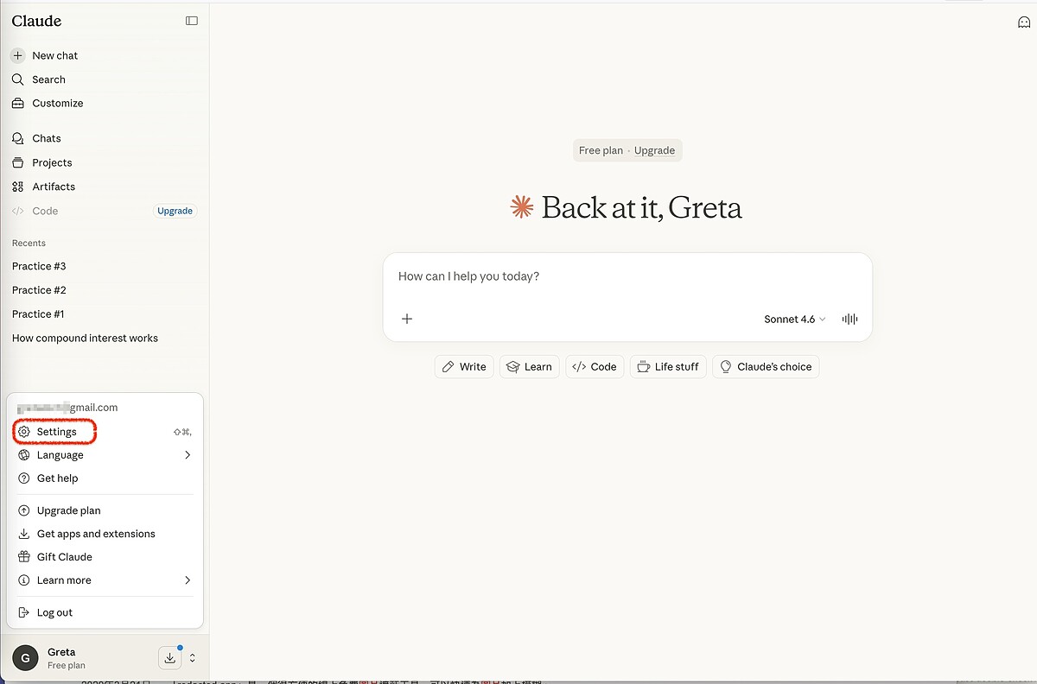Click the Write suggestion button
The width and height of the screenshot is (1037, 684).
point(464,366)
